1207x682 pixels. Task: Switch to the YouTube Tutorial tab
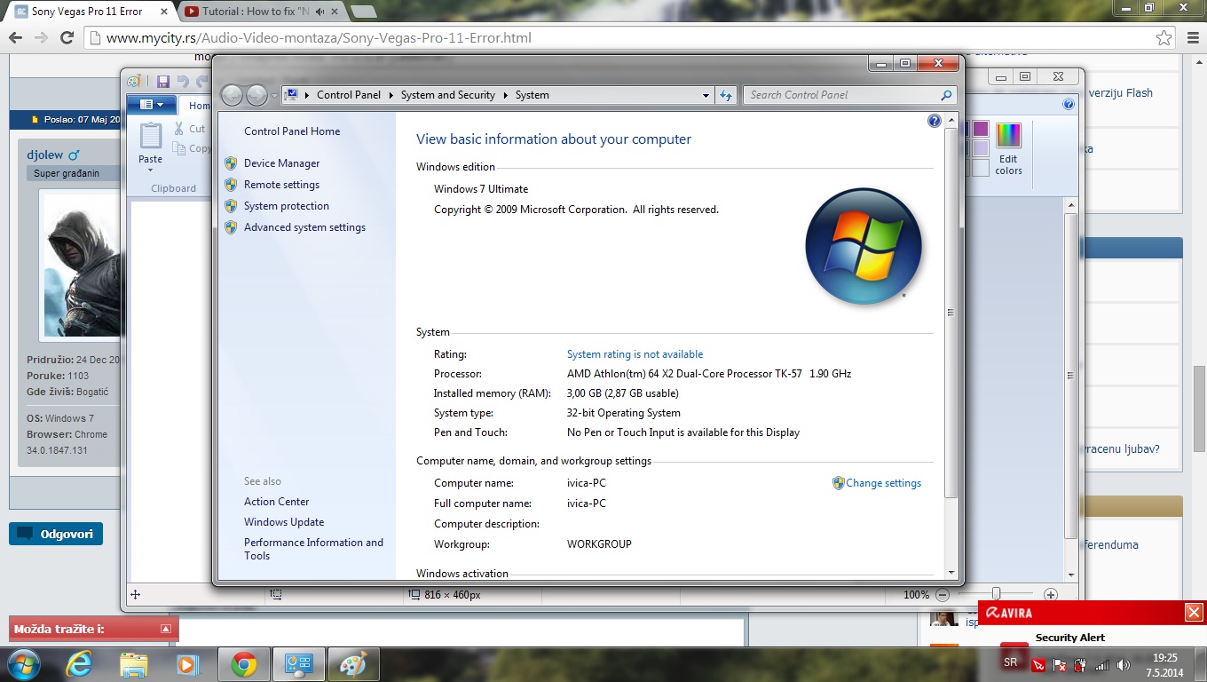point(257,12)
